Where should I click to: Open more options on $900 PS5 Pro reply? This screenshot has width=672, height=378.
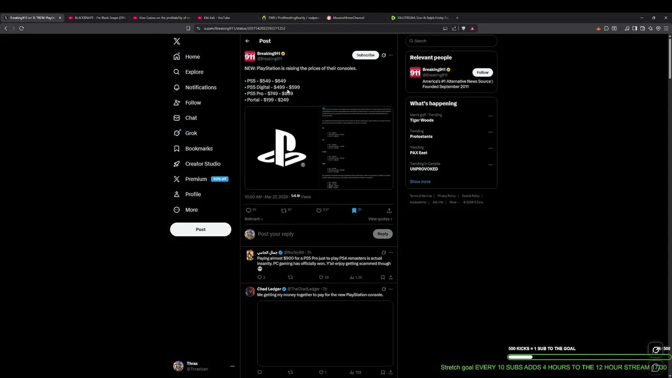pyautogui.click(x=391, y=253)
